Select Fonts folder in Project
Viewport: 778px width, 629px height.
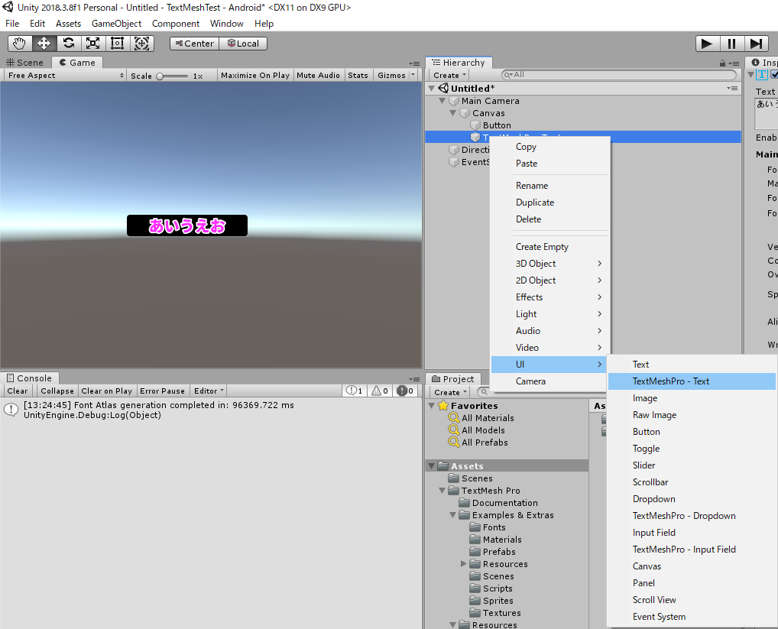pyautogui.click(x=494, y=527)
